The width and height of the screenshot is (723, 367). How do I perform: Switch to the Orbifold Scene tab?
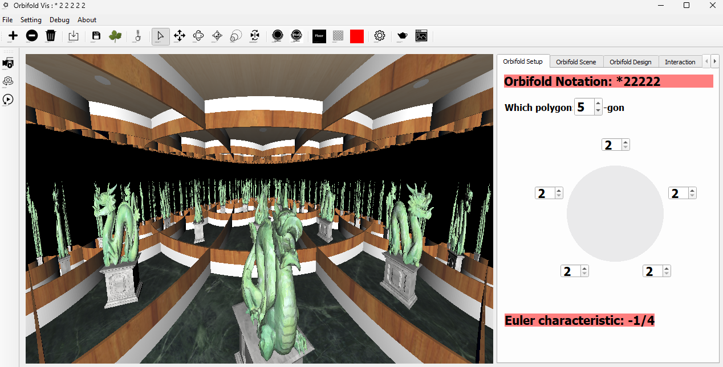(576, 62)
